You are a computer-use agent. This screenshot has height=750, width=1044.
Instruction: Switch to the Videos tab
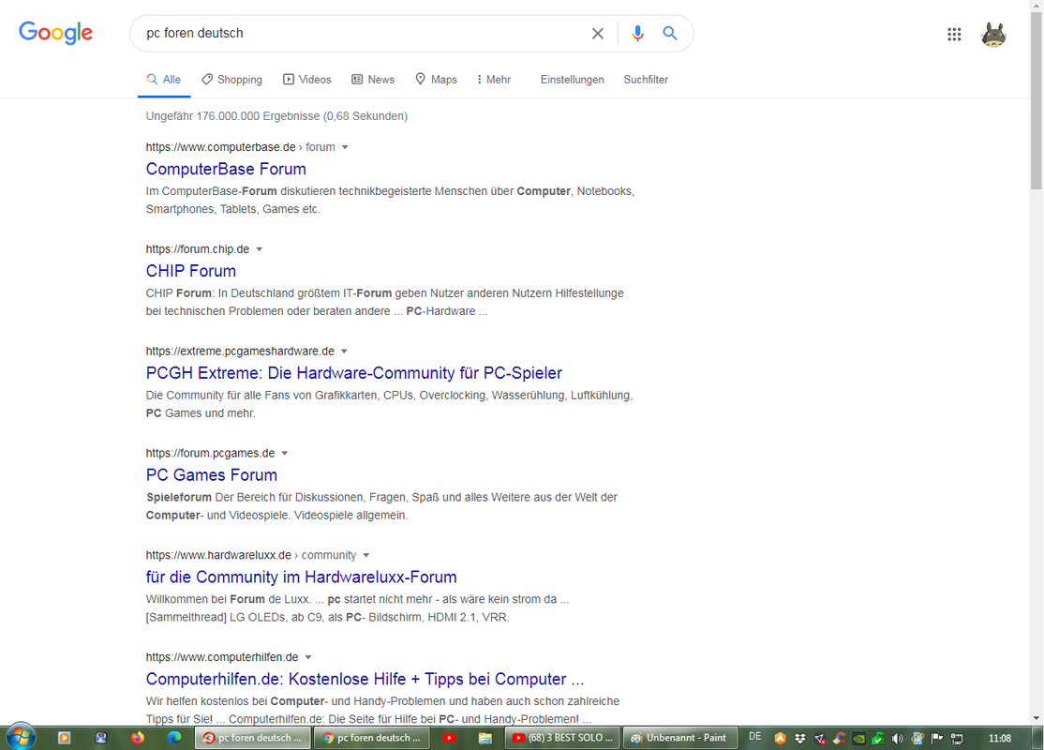click(307, 80)
